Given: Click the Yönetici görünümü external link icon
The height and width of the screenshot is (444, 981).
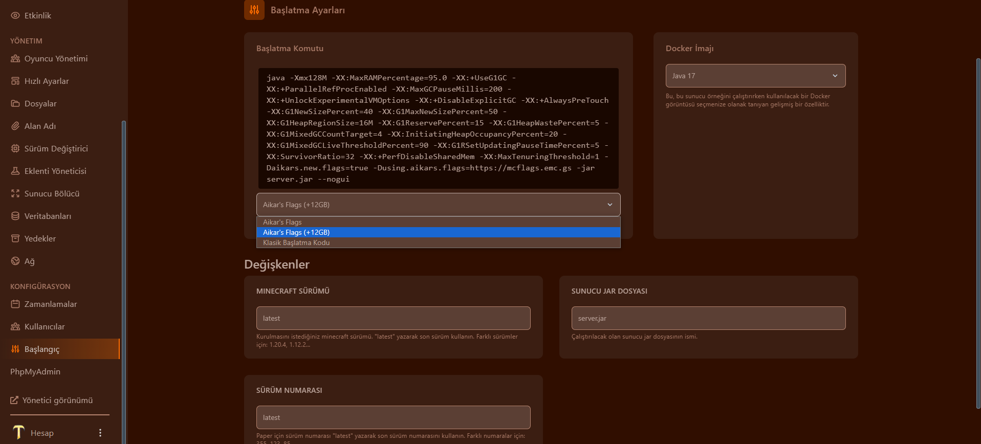Looking at the screenshot, I should coord(14,400).
